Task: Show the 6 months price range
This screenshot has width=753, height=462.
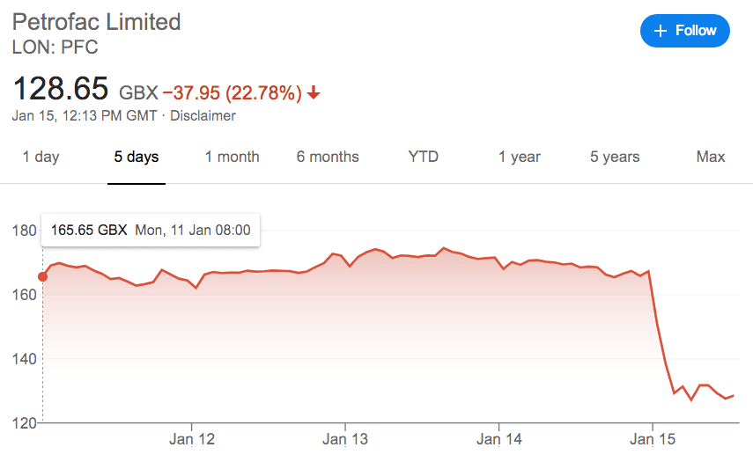Action: (x=328, y=158)
